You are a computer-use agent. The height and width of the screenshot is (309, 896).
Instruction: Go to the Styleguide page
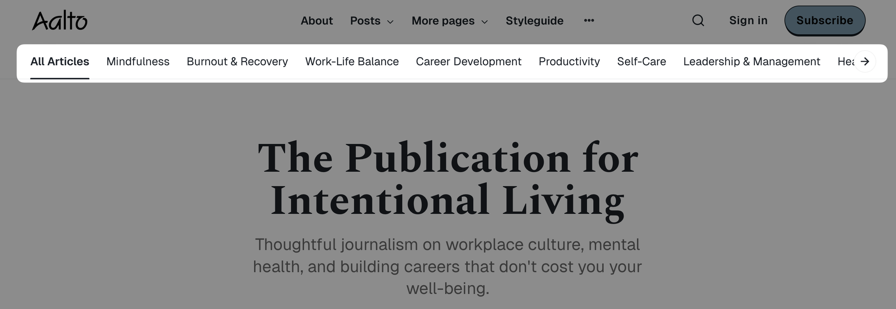pyautogui.click(x=534, y=21)
